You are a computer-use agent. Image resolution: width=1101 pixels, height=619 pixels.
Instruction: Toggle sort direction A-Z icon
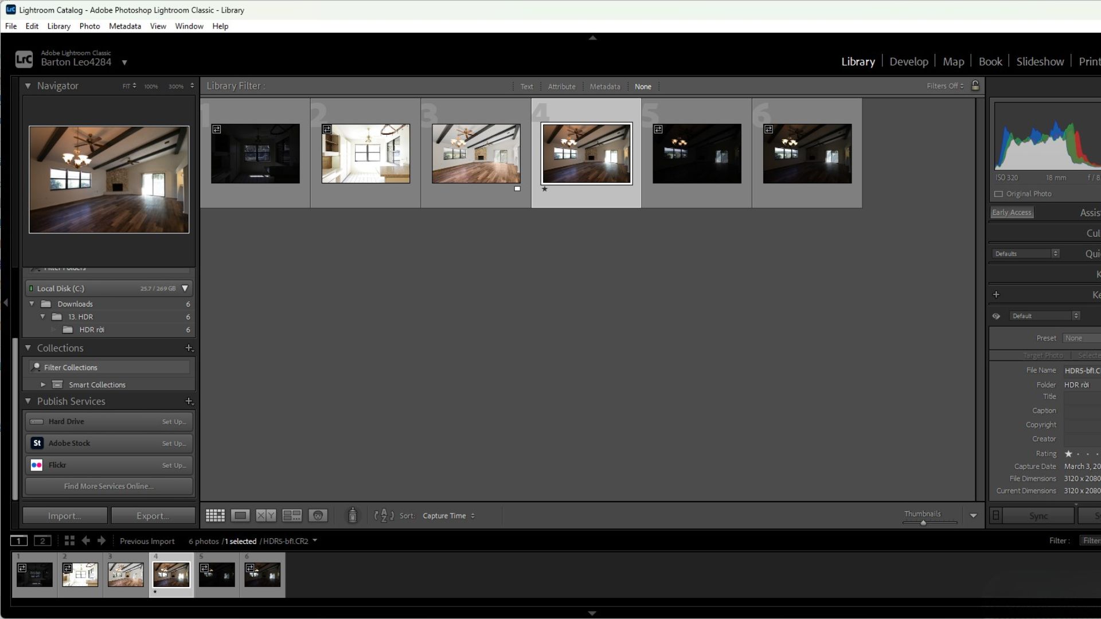click(x=384, y=516)
